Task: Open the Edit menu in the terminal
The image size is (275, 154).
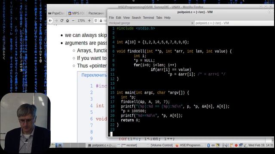Action: [x=119, y=18]
